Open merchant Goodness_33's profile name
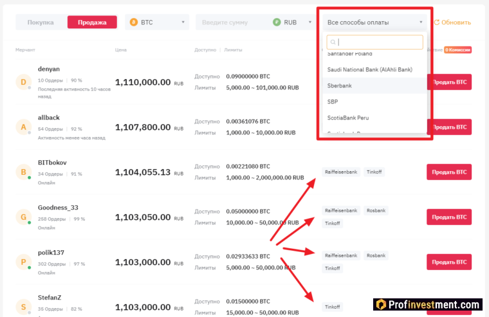This screenshot has width=489, height=317. click(x=58, y=208)
